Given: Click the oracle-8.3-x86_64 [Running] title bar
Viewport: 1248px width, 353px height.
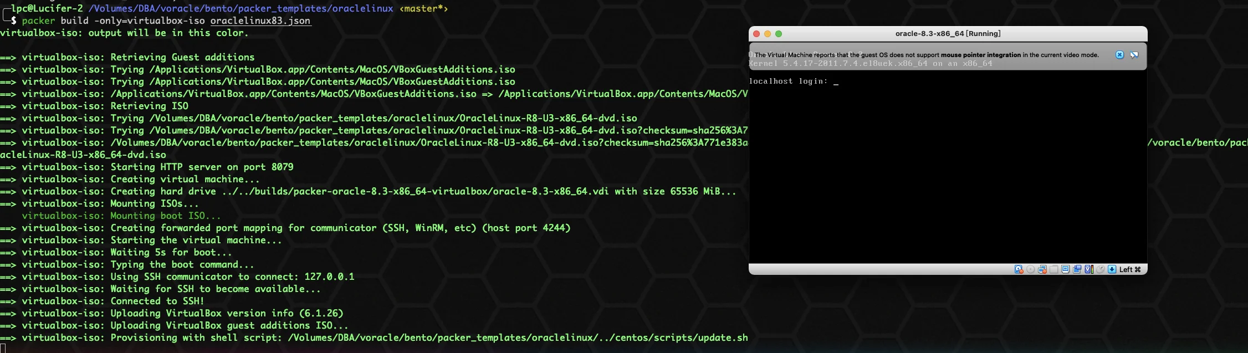Looking at the screenshot, I should click(x=948, y=34).
